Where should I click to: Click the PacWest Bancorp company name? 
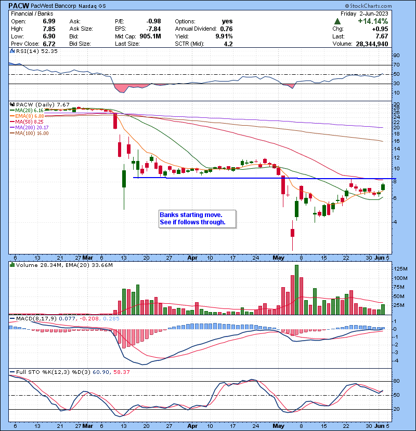pyautogui.click(x=54, y=6)
